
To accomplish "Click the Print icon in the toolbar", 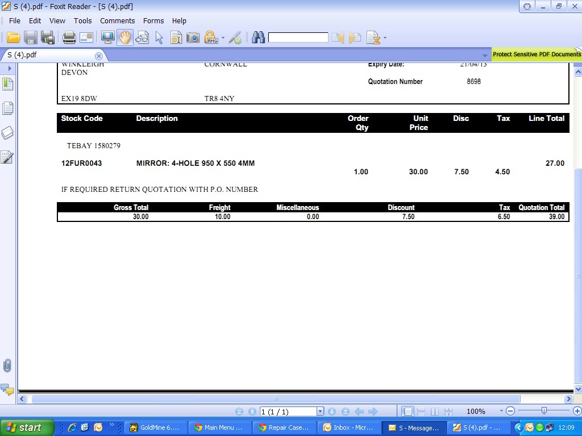I will click(69, 38).
